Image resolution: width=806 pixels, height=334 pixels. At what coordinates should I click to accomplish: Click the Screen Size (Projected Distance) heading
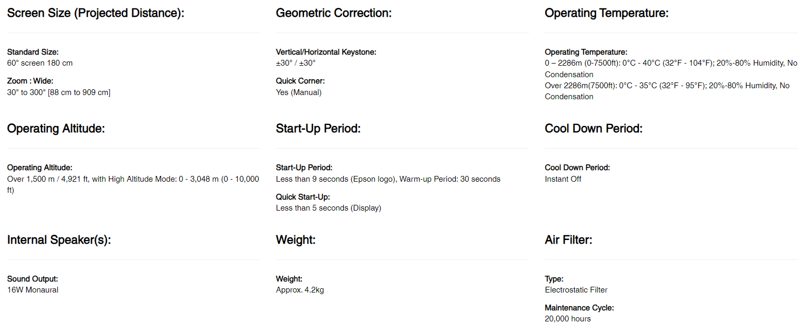(96, 13)
